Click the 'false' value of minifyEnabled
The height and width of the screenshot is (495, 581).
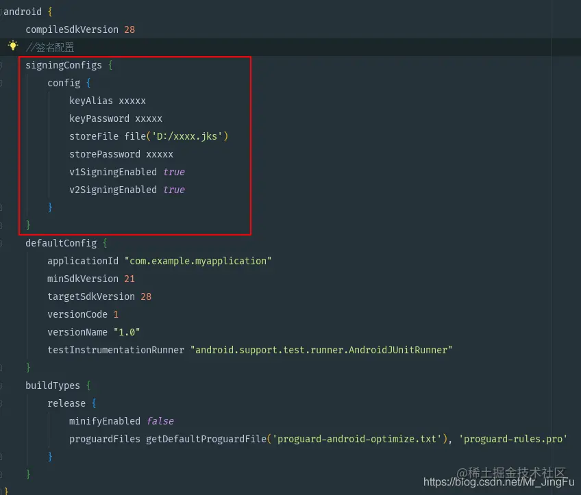[x=160, y=421]
